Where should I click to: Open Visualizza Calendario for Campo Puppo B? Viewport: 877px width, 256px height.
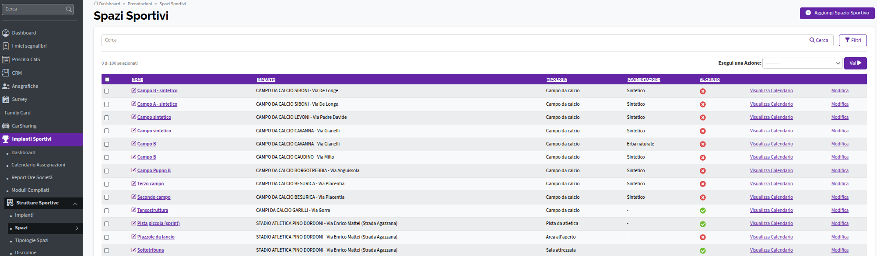771,170
